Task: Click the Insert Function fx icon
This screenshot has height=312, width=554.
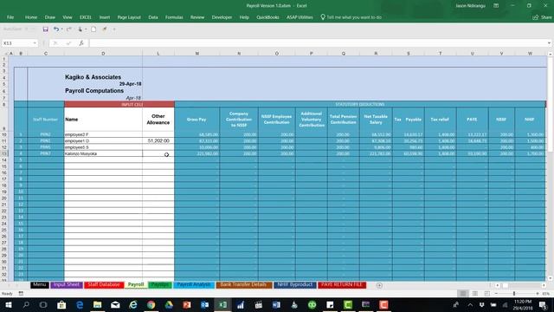Action: click(81, 43)
